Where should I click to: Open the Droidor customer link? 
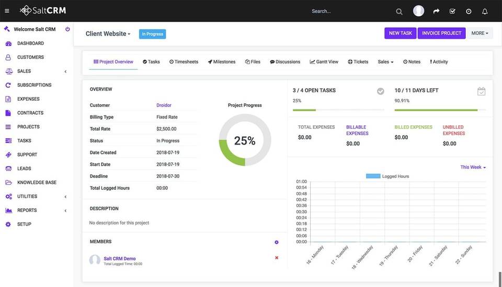[x=164, y=105]
